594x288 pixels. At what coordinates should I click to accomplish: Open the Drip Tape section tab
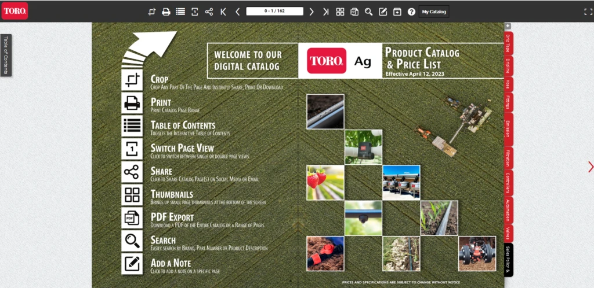click(x=508, y=43)
